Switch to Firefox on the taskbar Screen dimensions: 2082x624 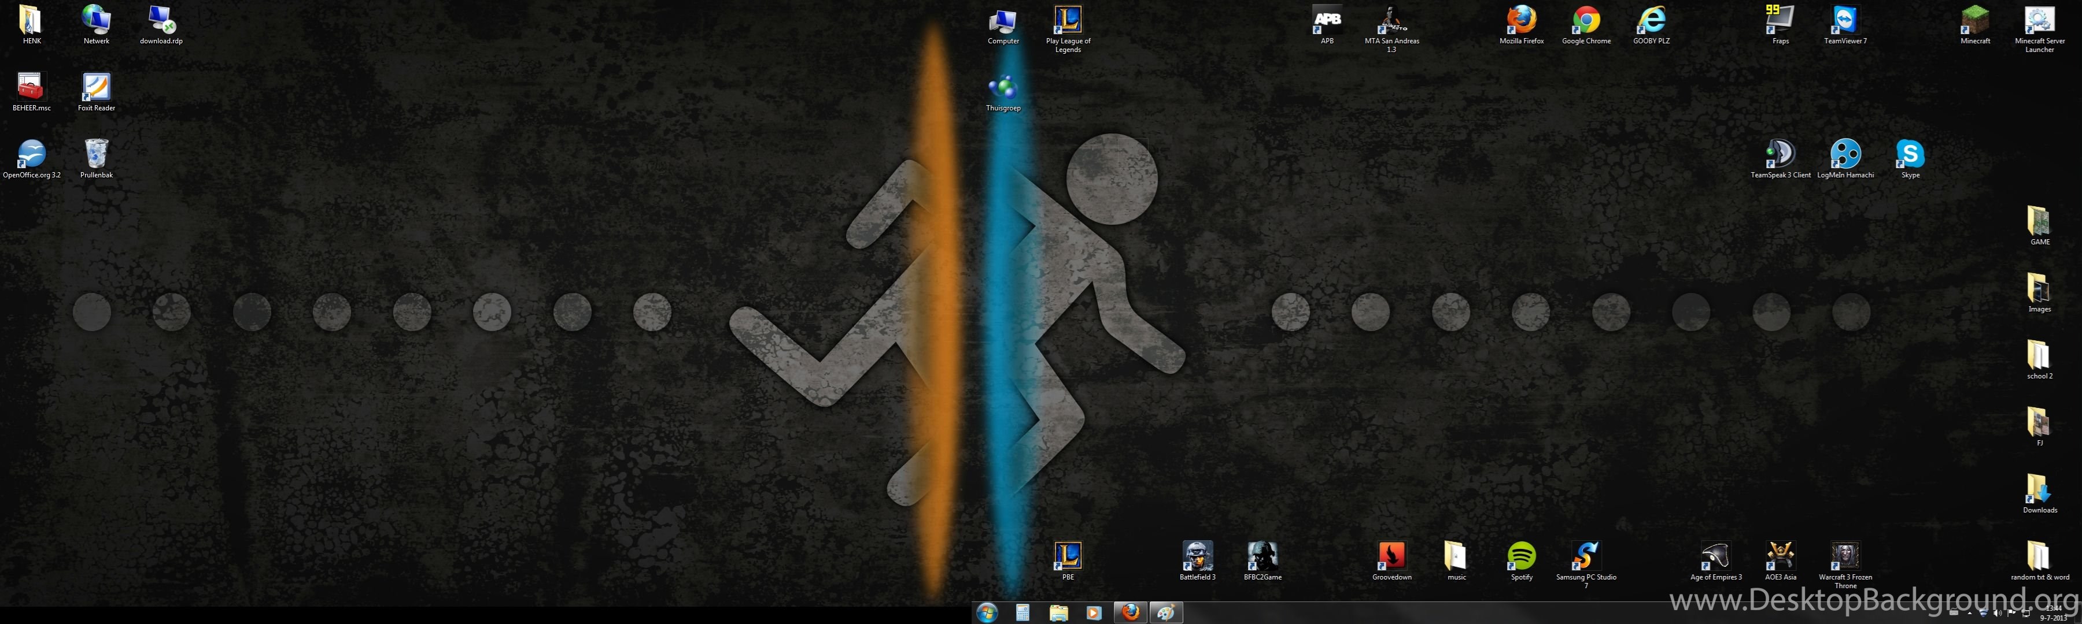[1130, 612]
